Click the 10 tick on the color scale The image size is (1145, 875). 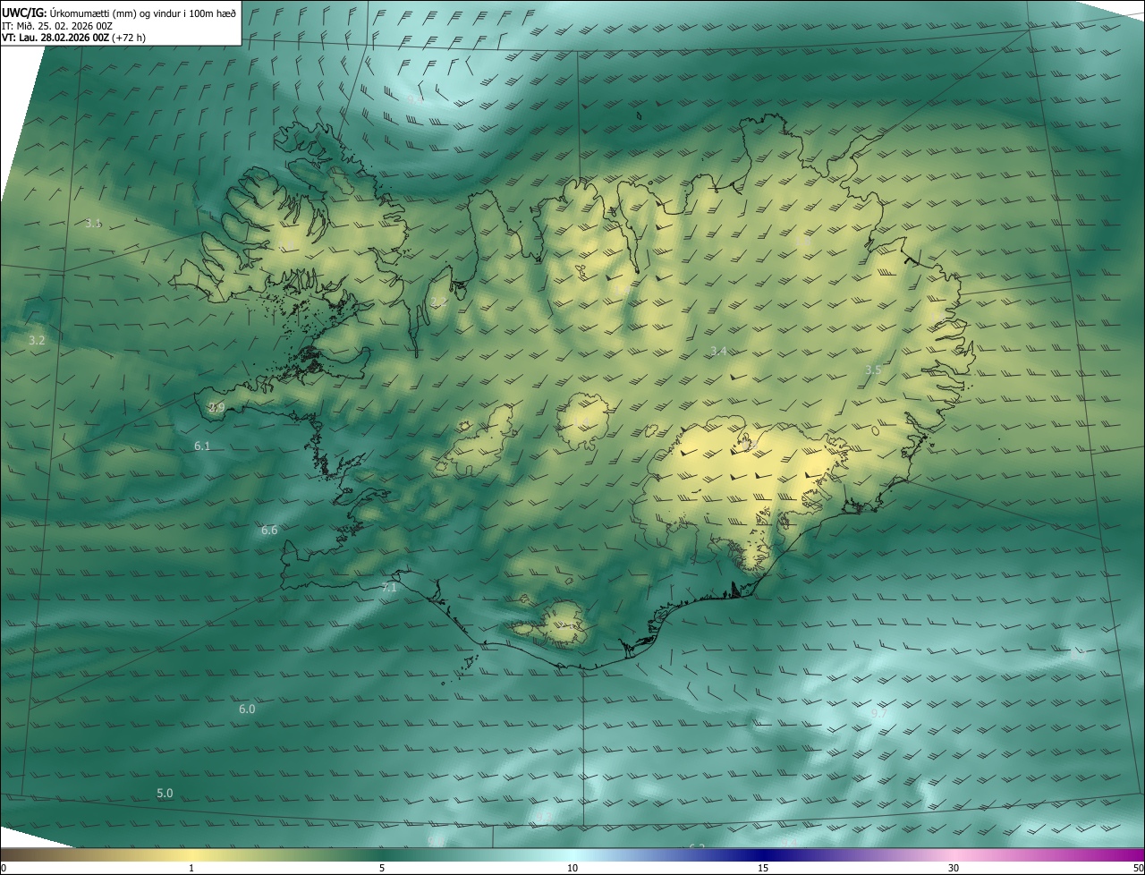(x=572, y=868)
